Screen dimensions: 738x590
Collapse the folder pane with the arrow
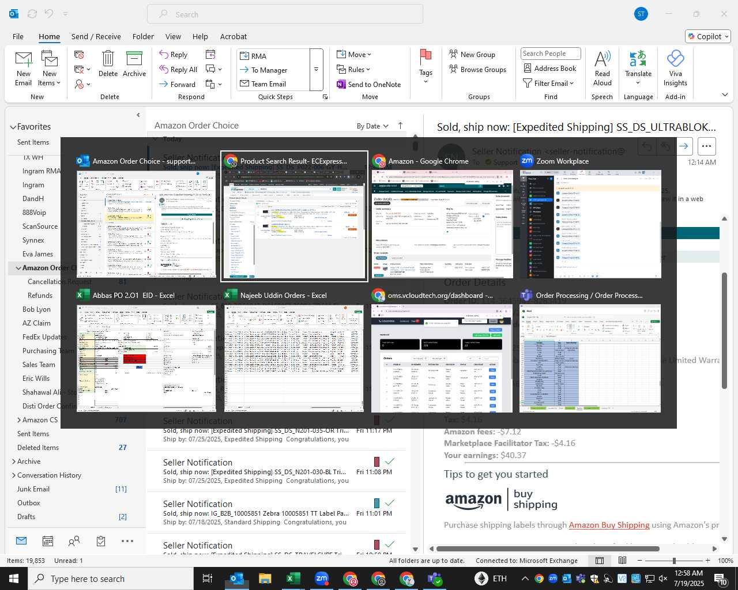[x=138, y=115]
